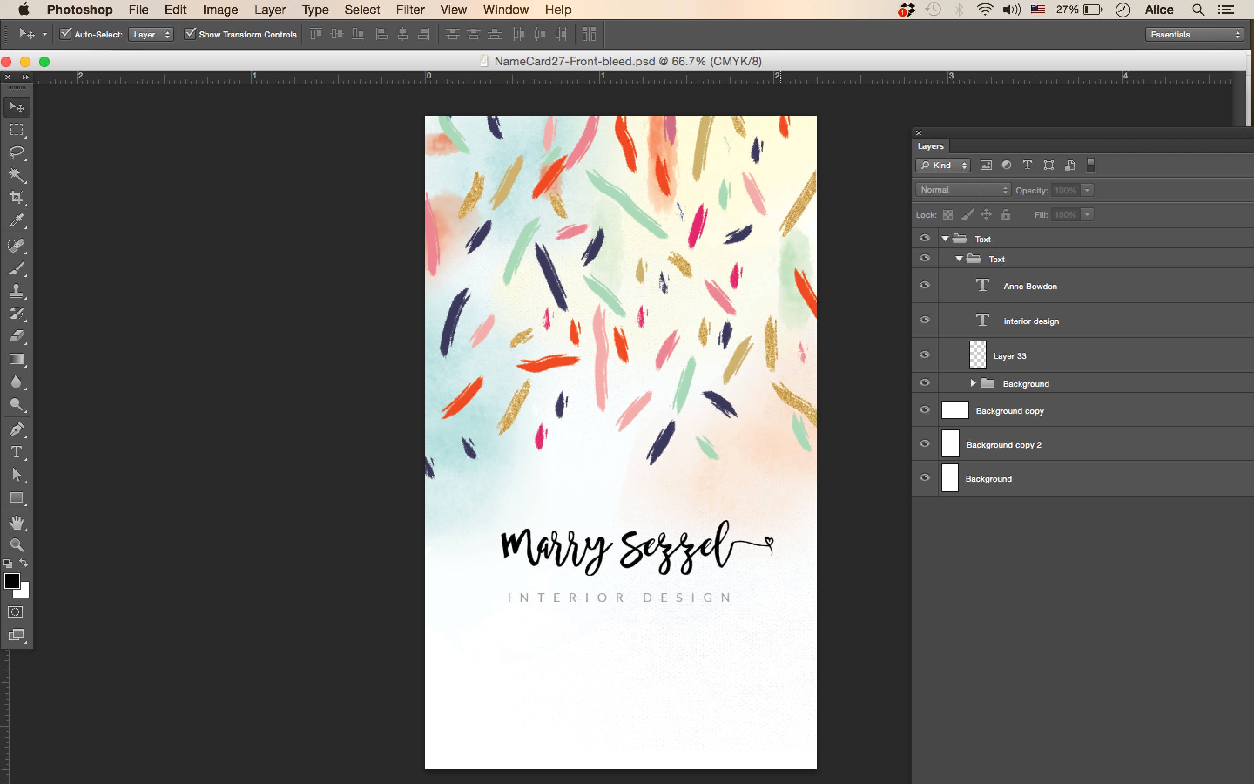
Task: Expand the Background group folder
Action: tap(973, 383)
